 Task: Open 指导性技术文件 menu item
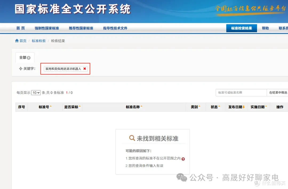115,28
